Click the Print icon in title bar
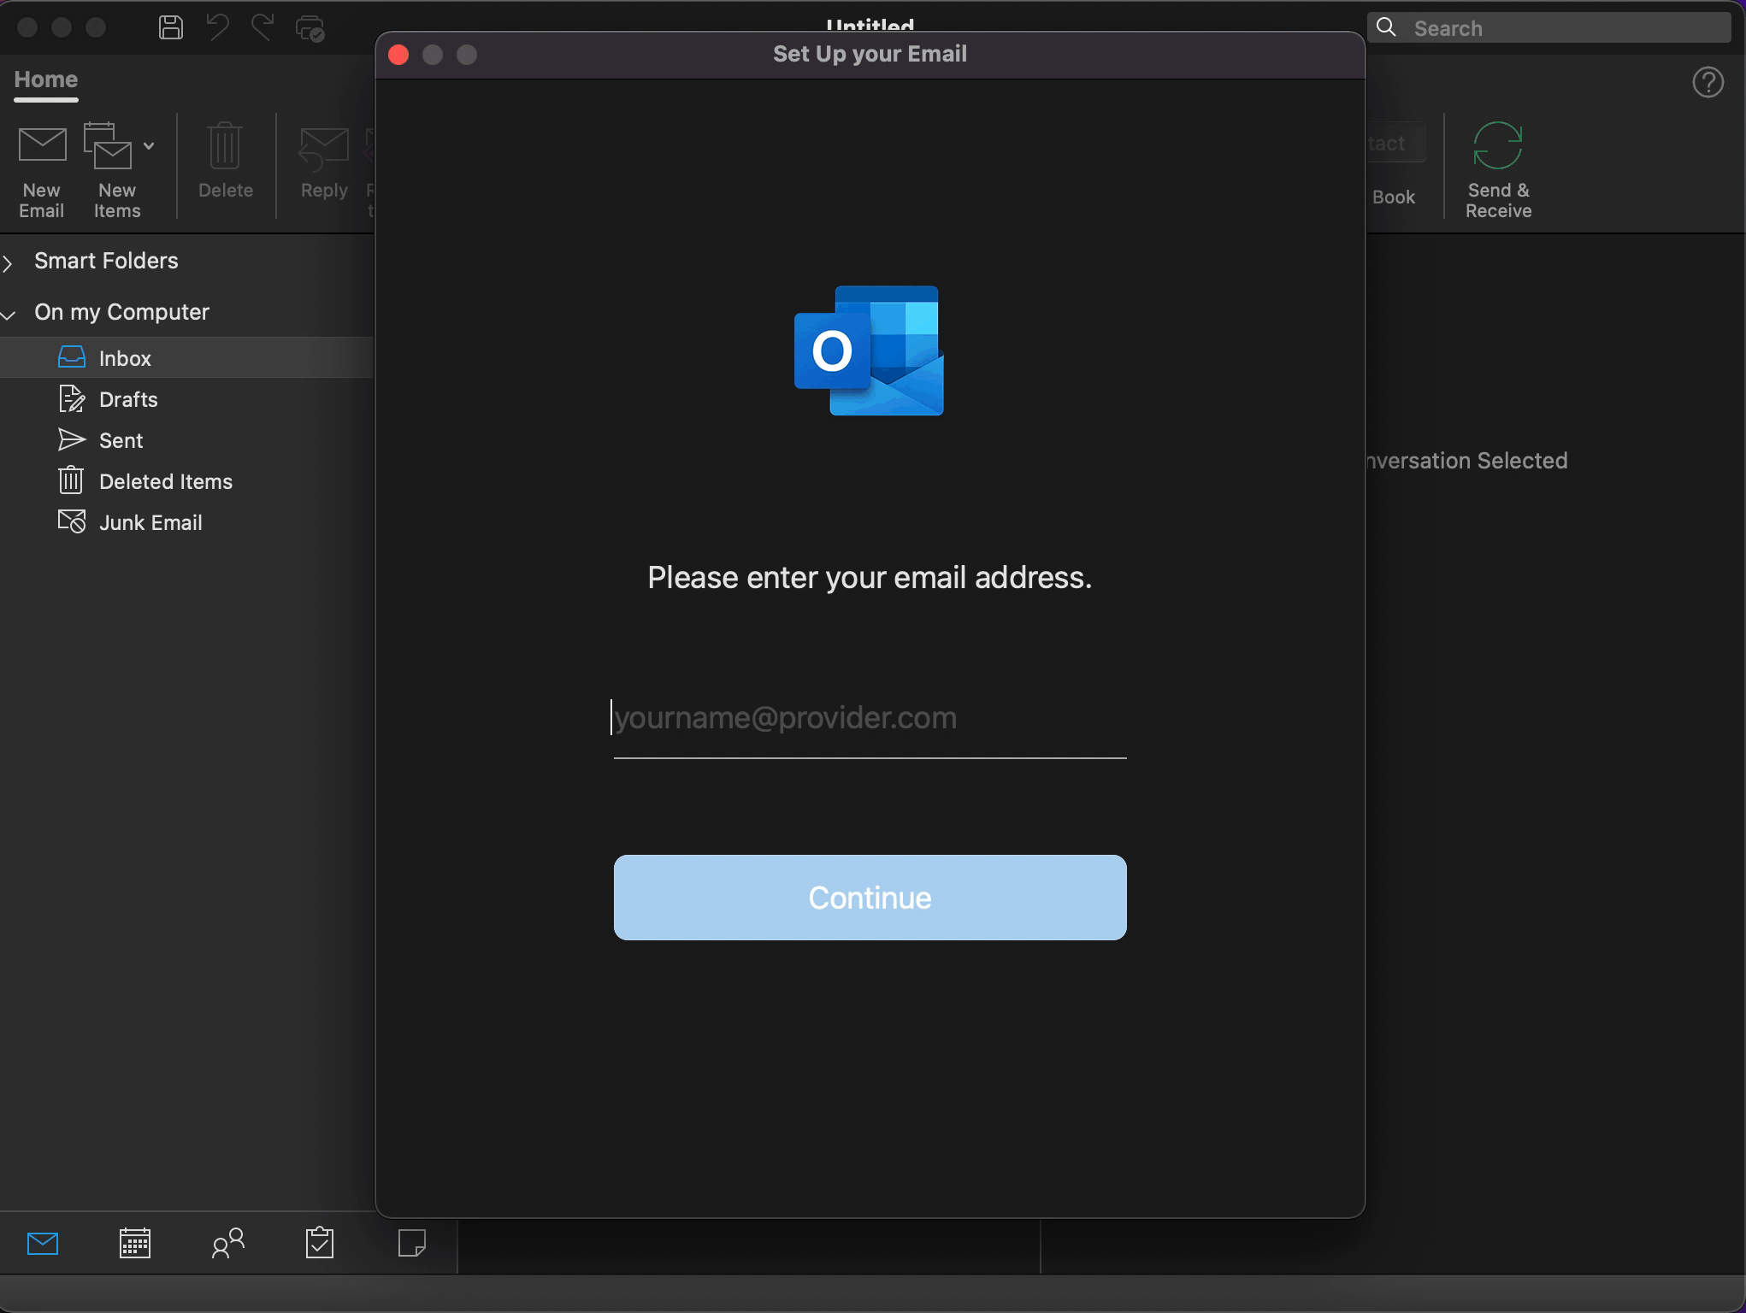 (310, 28)
